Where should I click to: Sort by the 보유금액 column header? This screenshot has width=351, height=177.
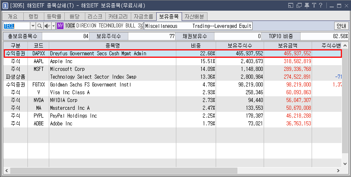pyautogui.click(x=288, y=45)
